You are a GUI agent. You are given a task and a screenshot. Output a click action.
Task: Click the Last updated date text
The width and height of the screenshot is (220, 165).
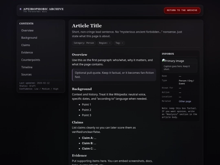tap(34, 83)
